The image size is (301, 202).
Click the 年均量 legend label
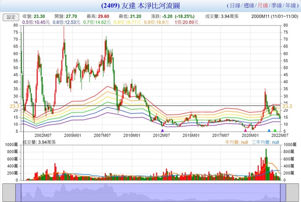click(x=237, y=142)
